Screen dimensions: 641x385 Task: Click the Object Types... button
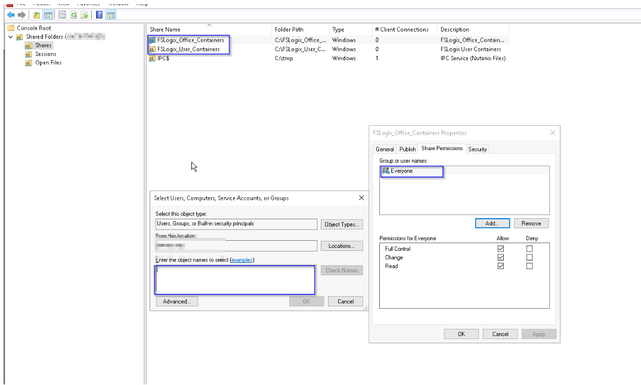point(342,224)
